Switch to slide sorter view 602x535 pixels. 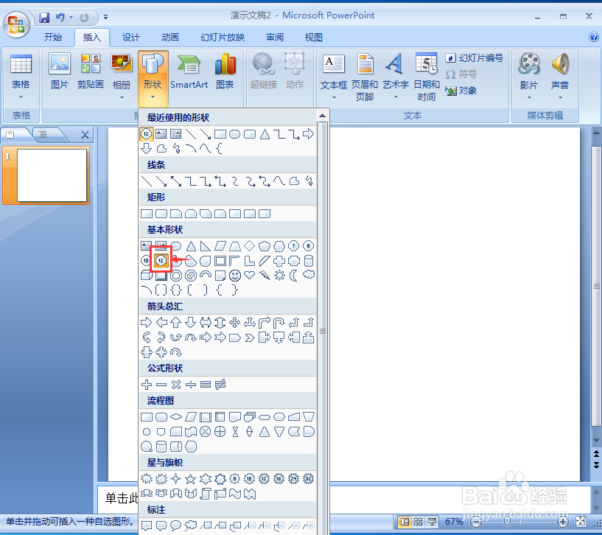point(418,522)
